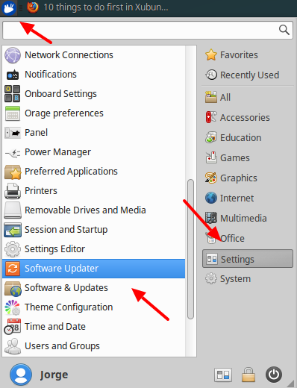Open the 'Removable Drives and Media' entry text
The image size is (297, 388).
[x=85, y=210]
